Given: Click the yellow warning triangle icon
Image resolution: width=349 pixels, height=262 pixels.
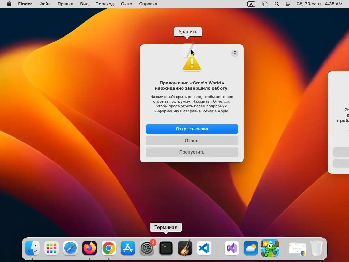Looking at the screenshot, I should 192,63.
